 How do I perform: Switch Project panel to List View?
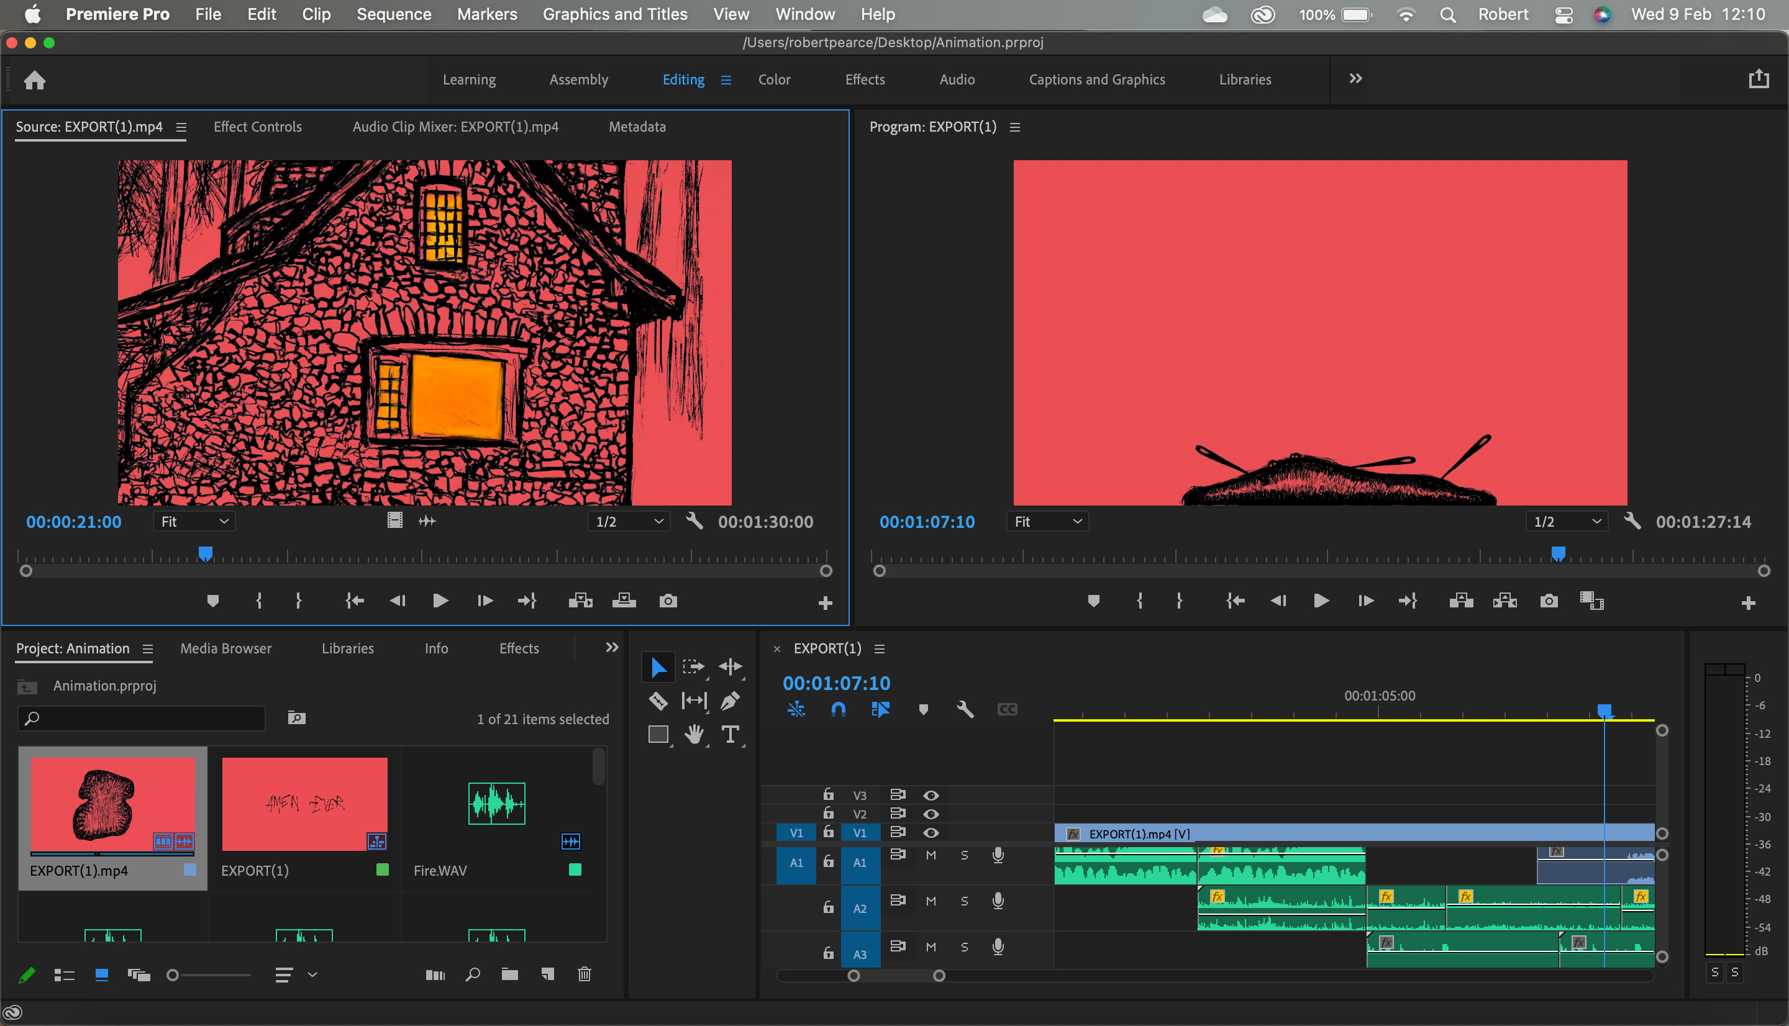pos(64,975)
